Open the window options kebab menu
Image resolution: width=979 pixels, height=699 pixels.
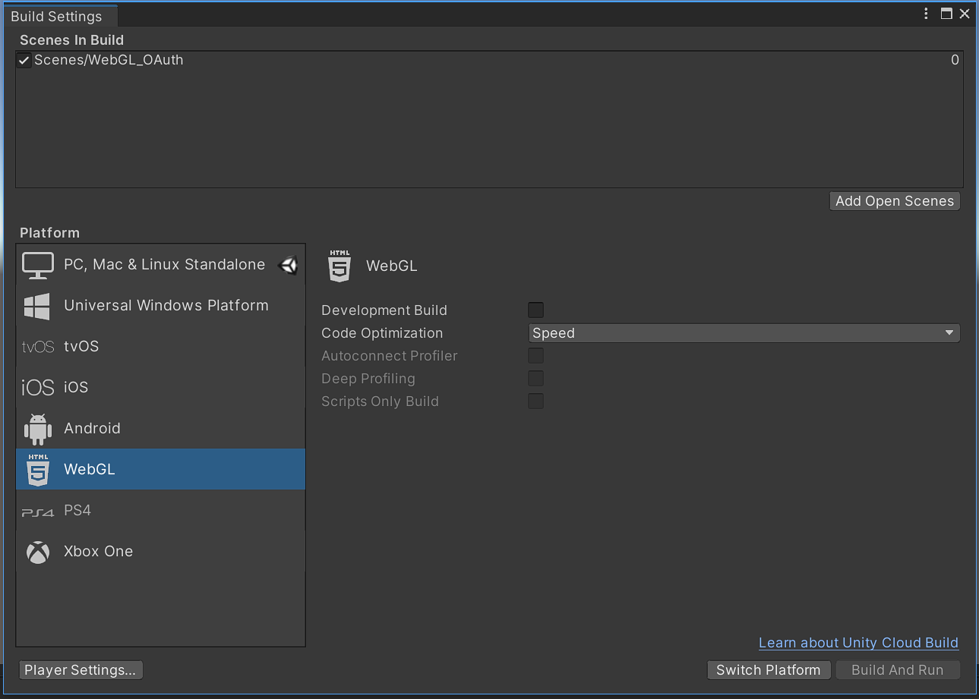[x=927, y=14]
